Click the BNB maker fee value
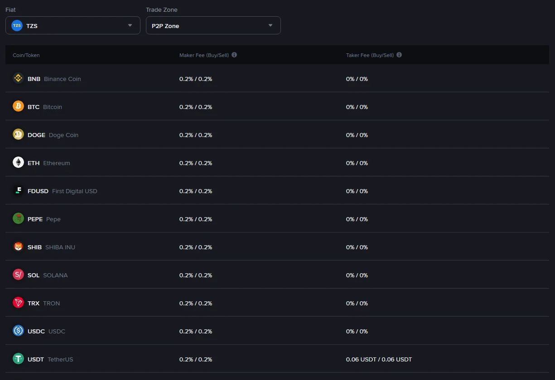Image resolution: width=555 pixels, height=380 pixels. point(196,79)
